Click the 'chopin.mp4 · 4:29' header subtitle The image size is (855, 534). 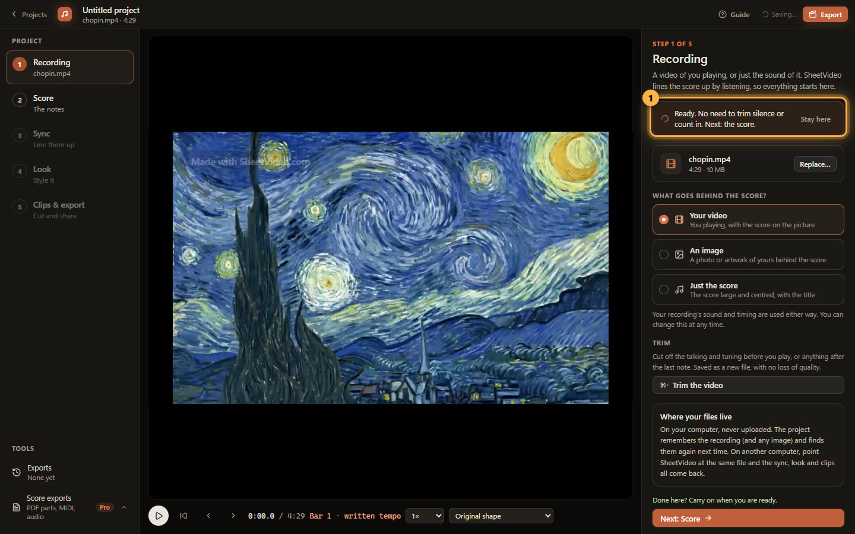109,20
